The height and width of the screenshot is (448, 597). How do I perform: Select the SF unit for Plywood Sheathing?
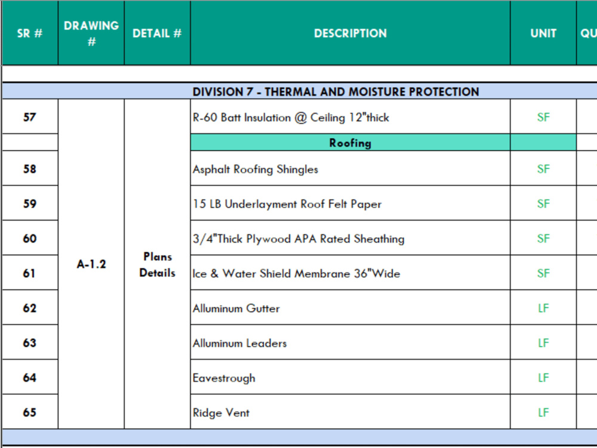tap(543, 238)
